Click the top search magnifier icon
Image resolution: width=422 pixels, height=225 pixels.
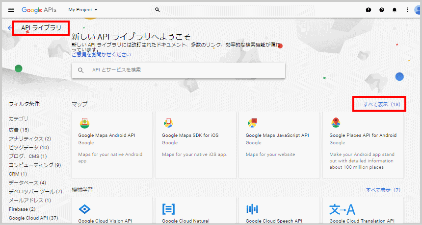tap(158, 10)
